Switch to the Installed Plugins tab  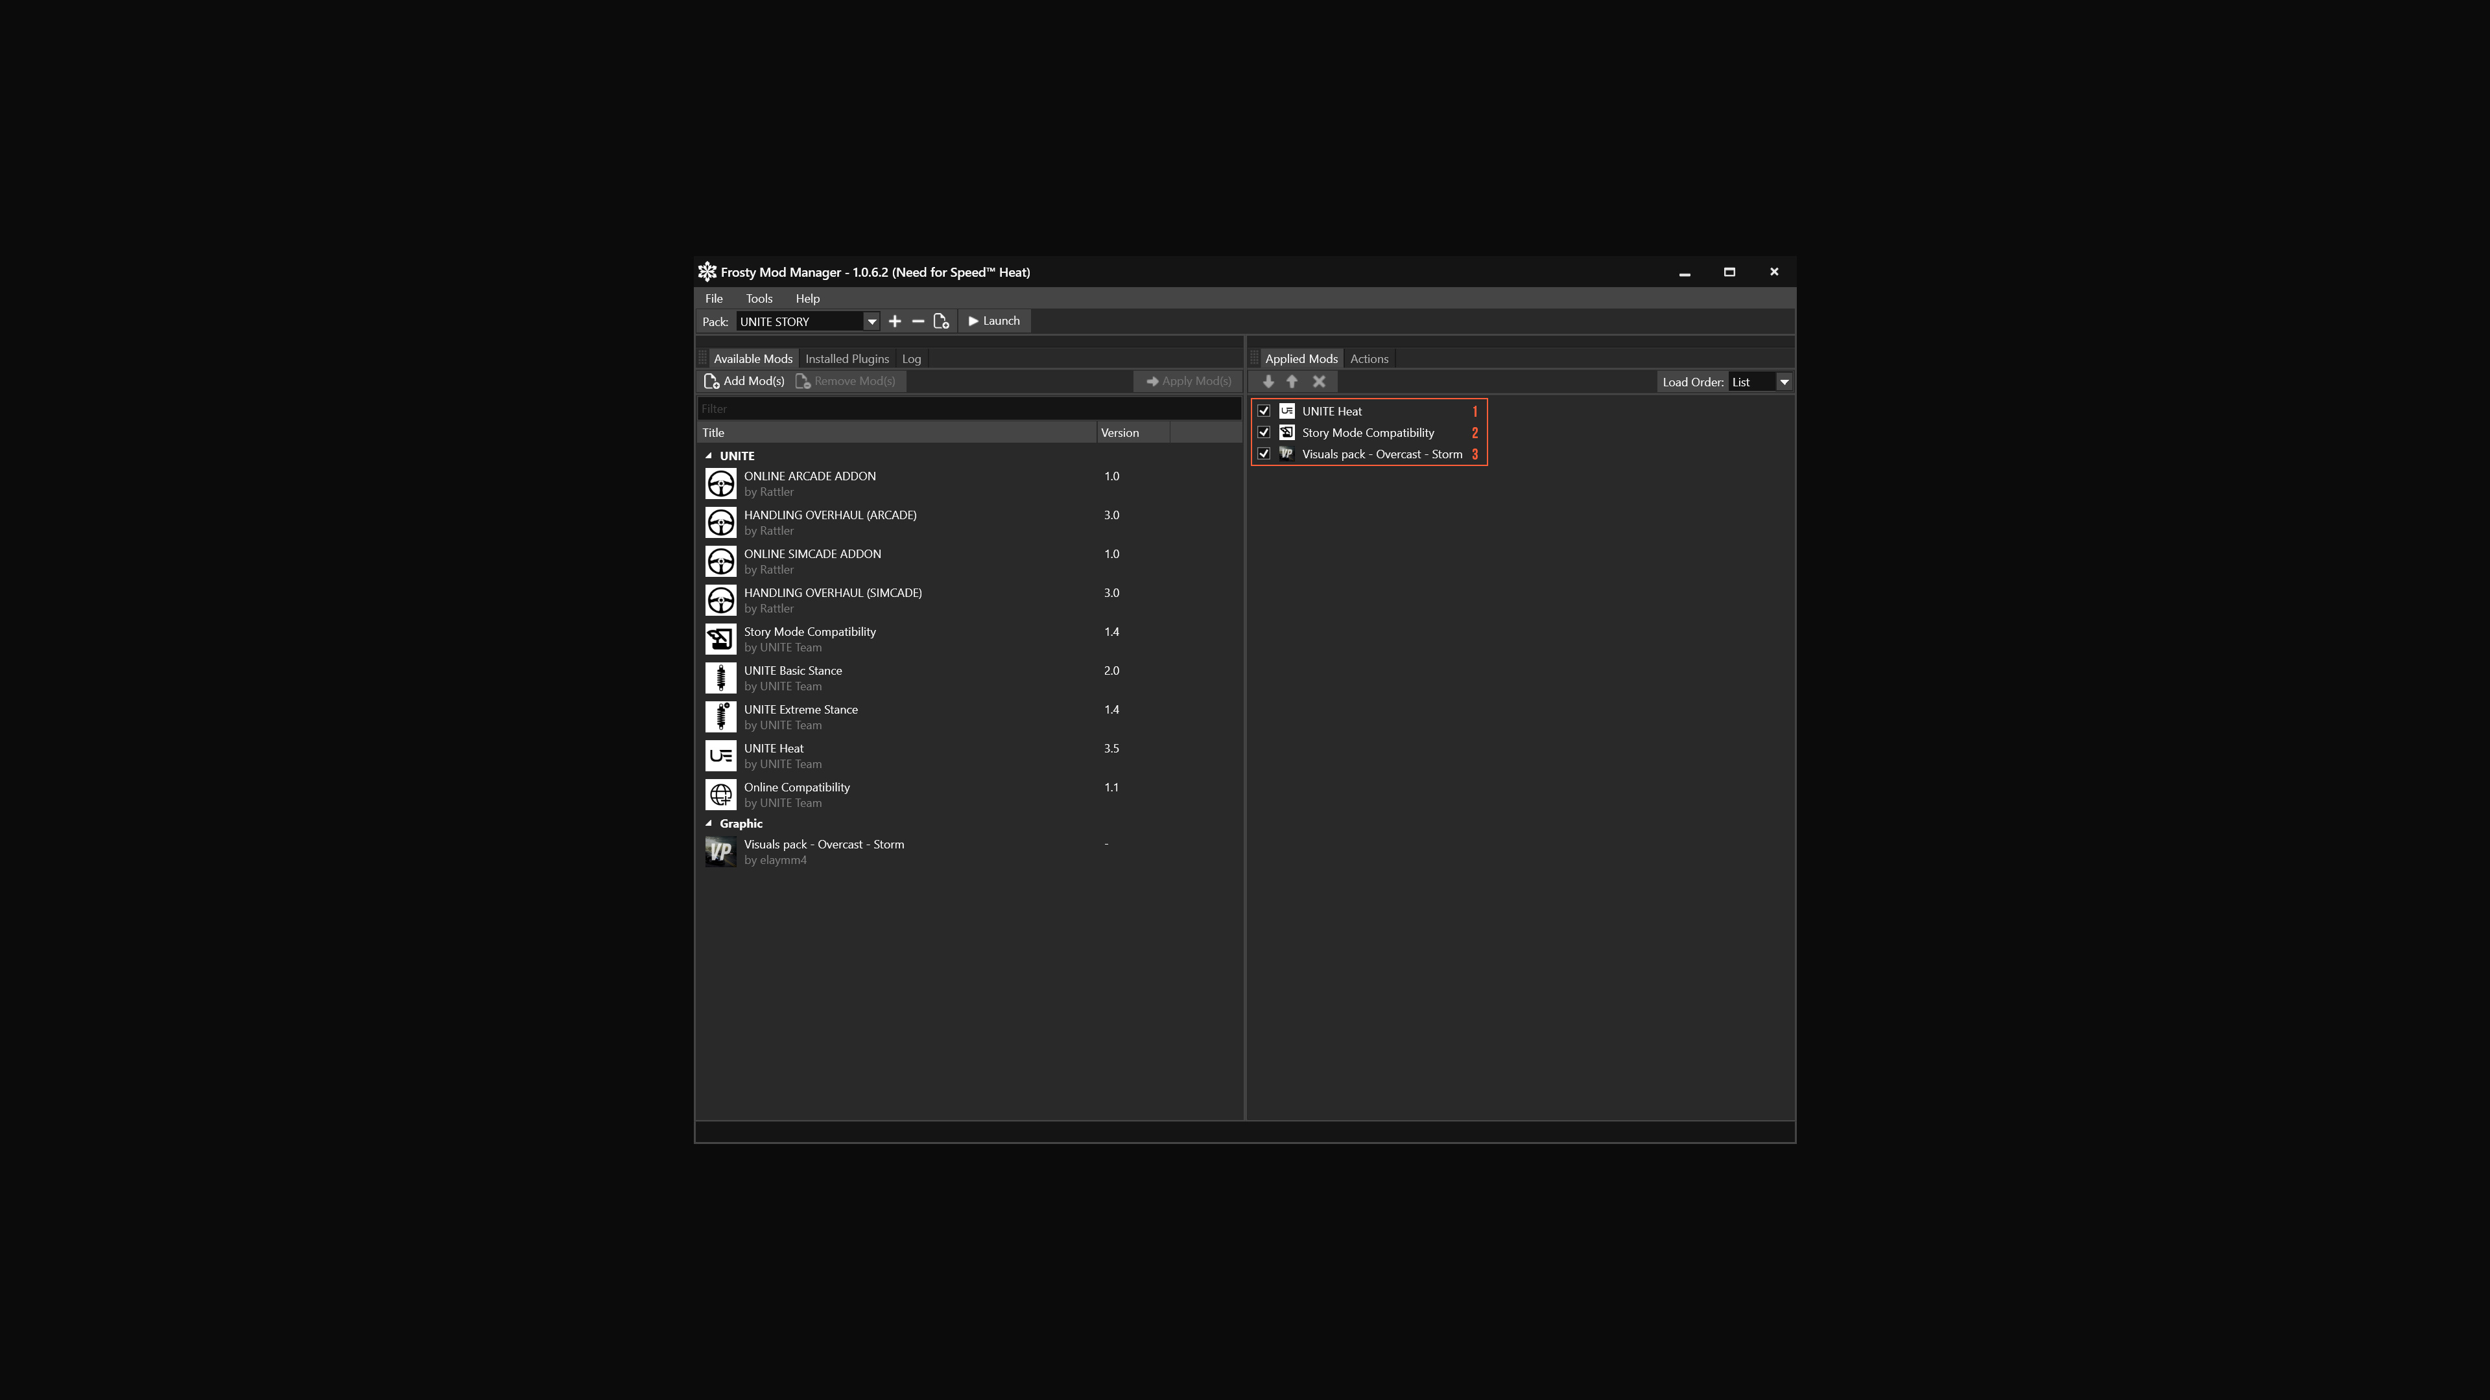click(847, 358)
